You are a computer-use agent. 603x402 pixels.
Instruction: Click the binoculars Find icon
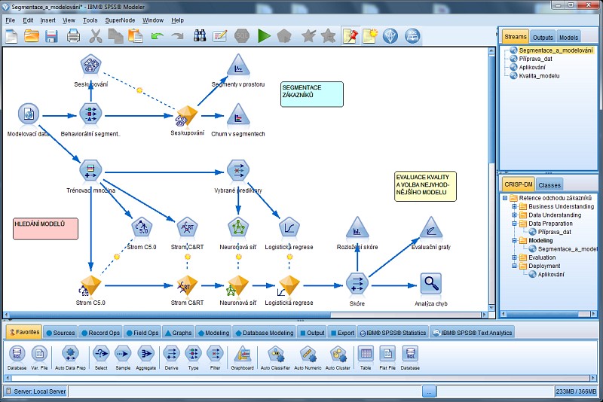pos(200,36)
